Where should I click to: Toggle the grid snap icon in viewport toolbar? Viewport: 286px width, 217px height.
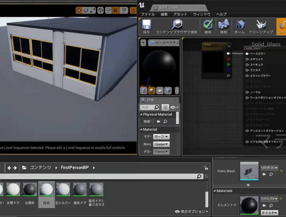(116, 10)
